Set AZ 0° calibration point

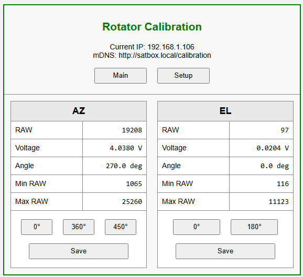click(37, 227)
